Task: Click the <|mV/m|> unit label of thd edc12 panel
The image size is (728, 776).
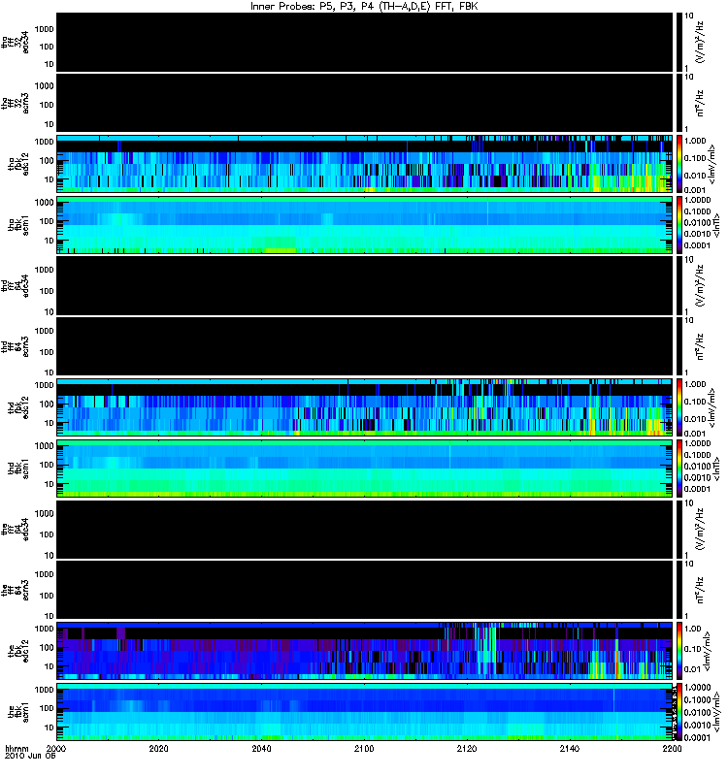Action: (x=711, y=407)
